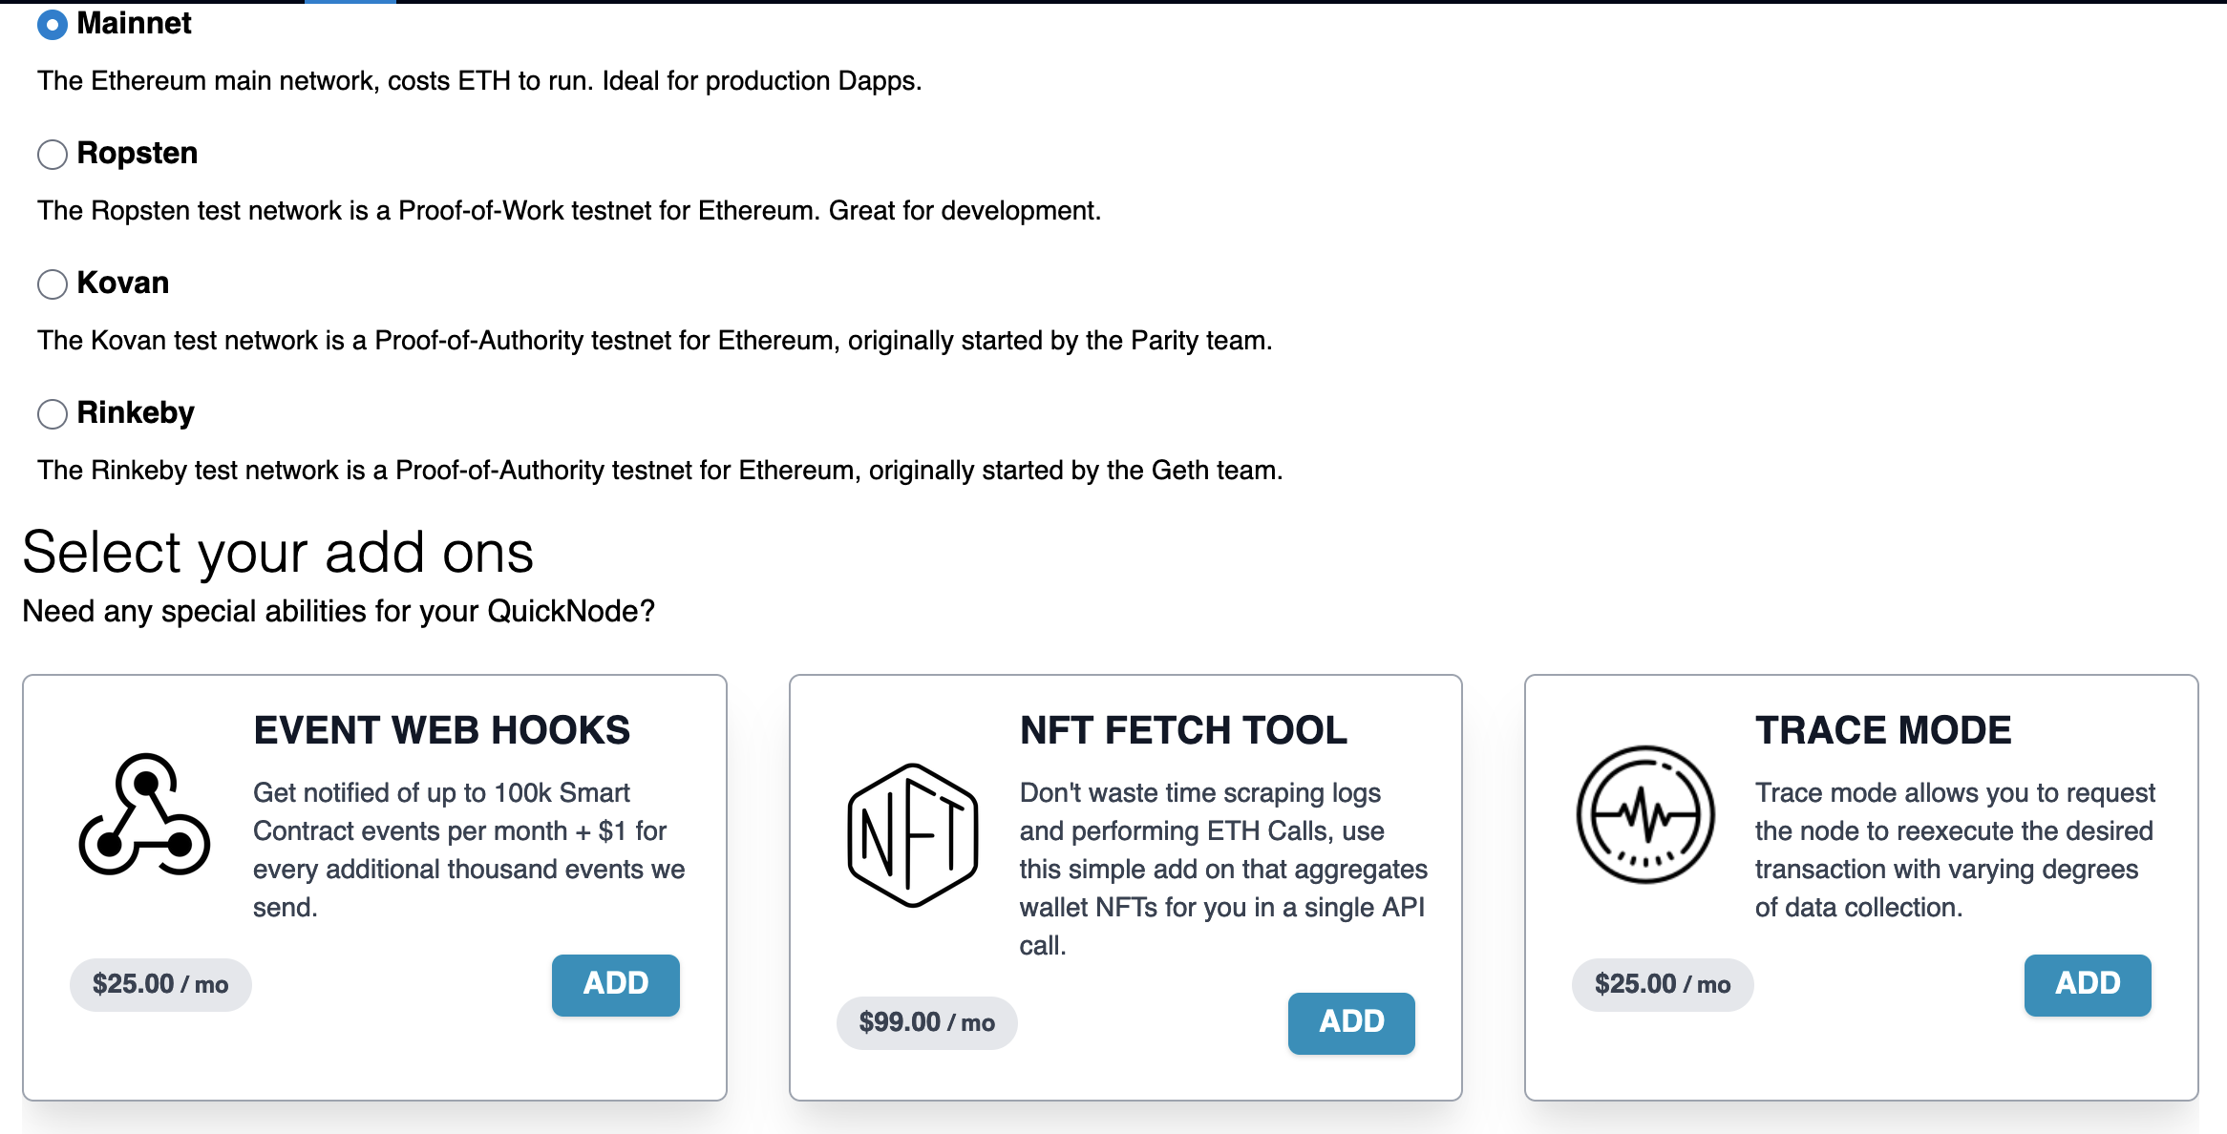Viewport: 2227px width, 1134px height.
Task: Click the Event Web Hooks $25.00 price badge
Action: click(x=160, y=984)
